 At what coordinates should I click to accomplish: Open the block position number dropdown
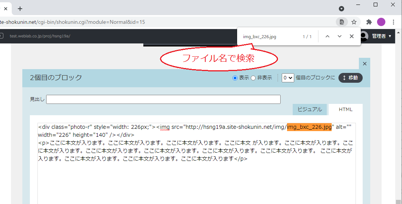click(288, 78)
